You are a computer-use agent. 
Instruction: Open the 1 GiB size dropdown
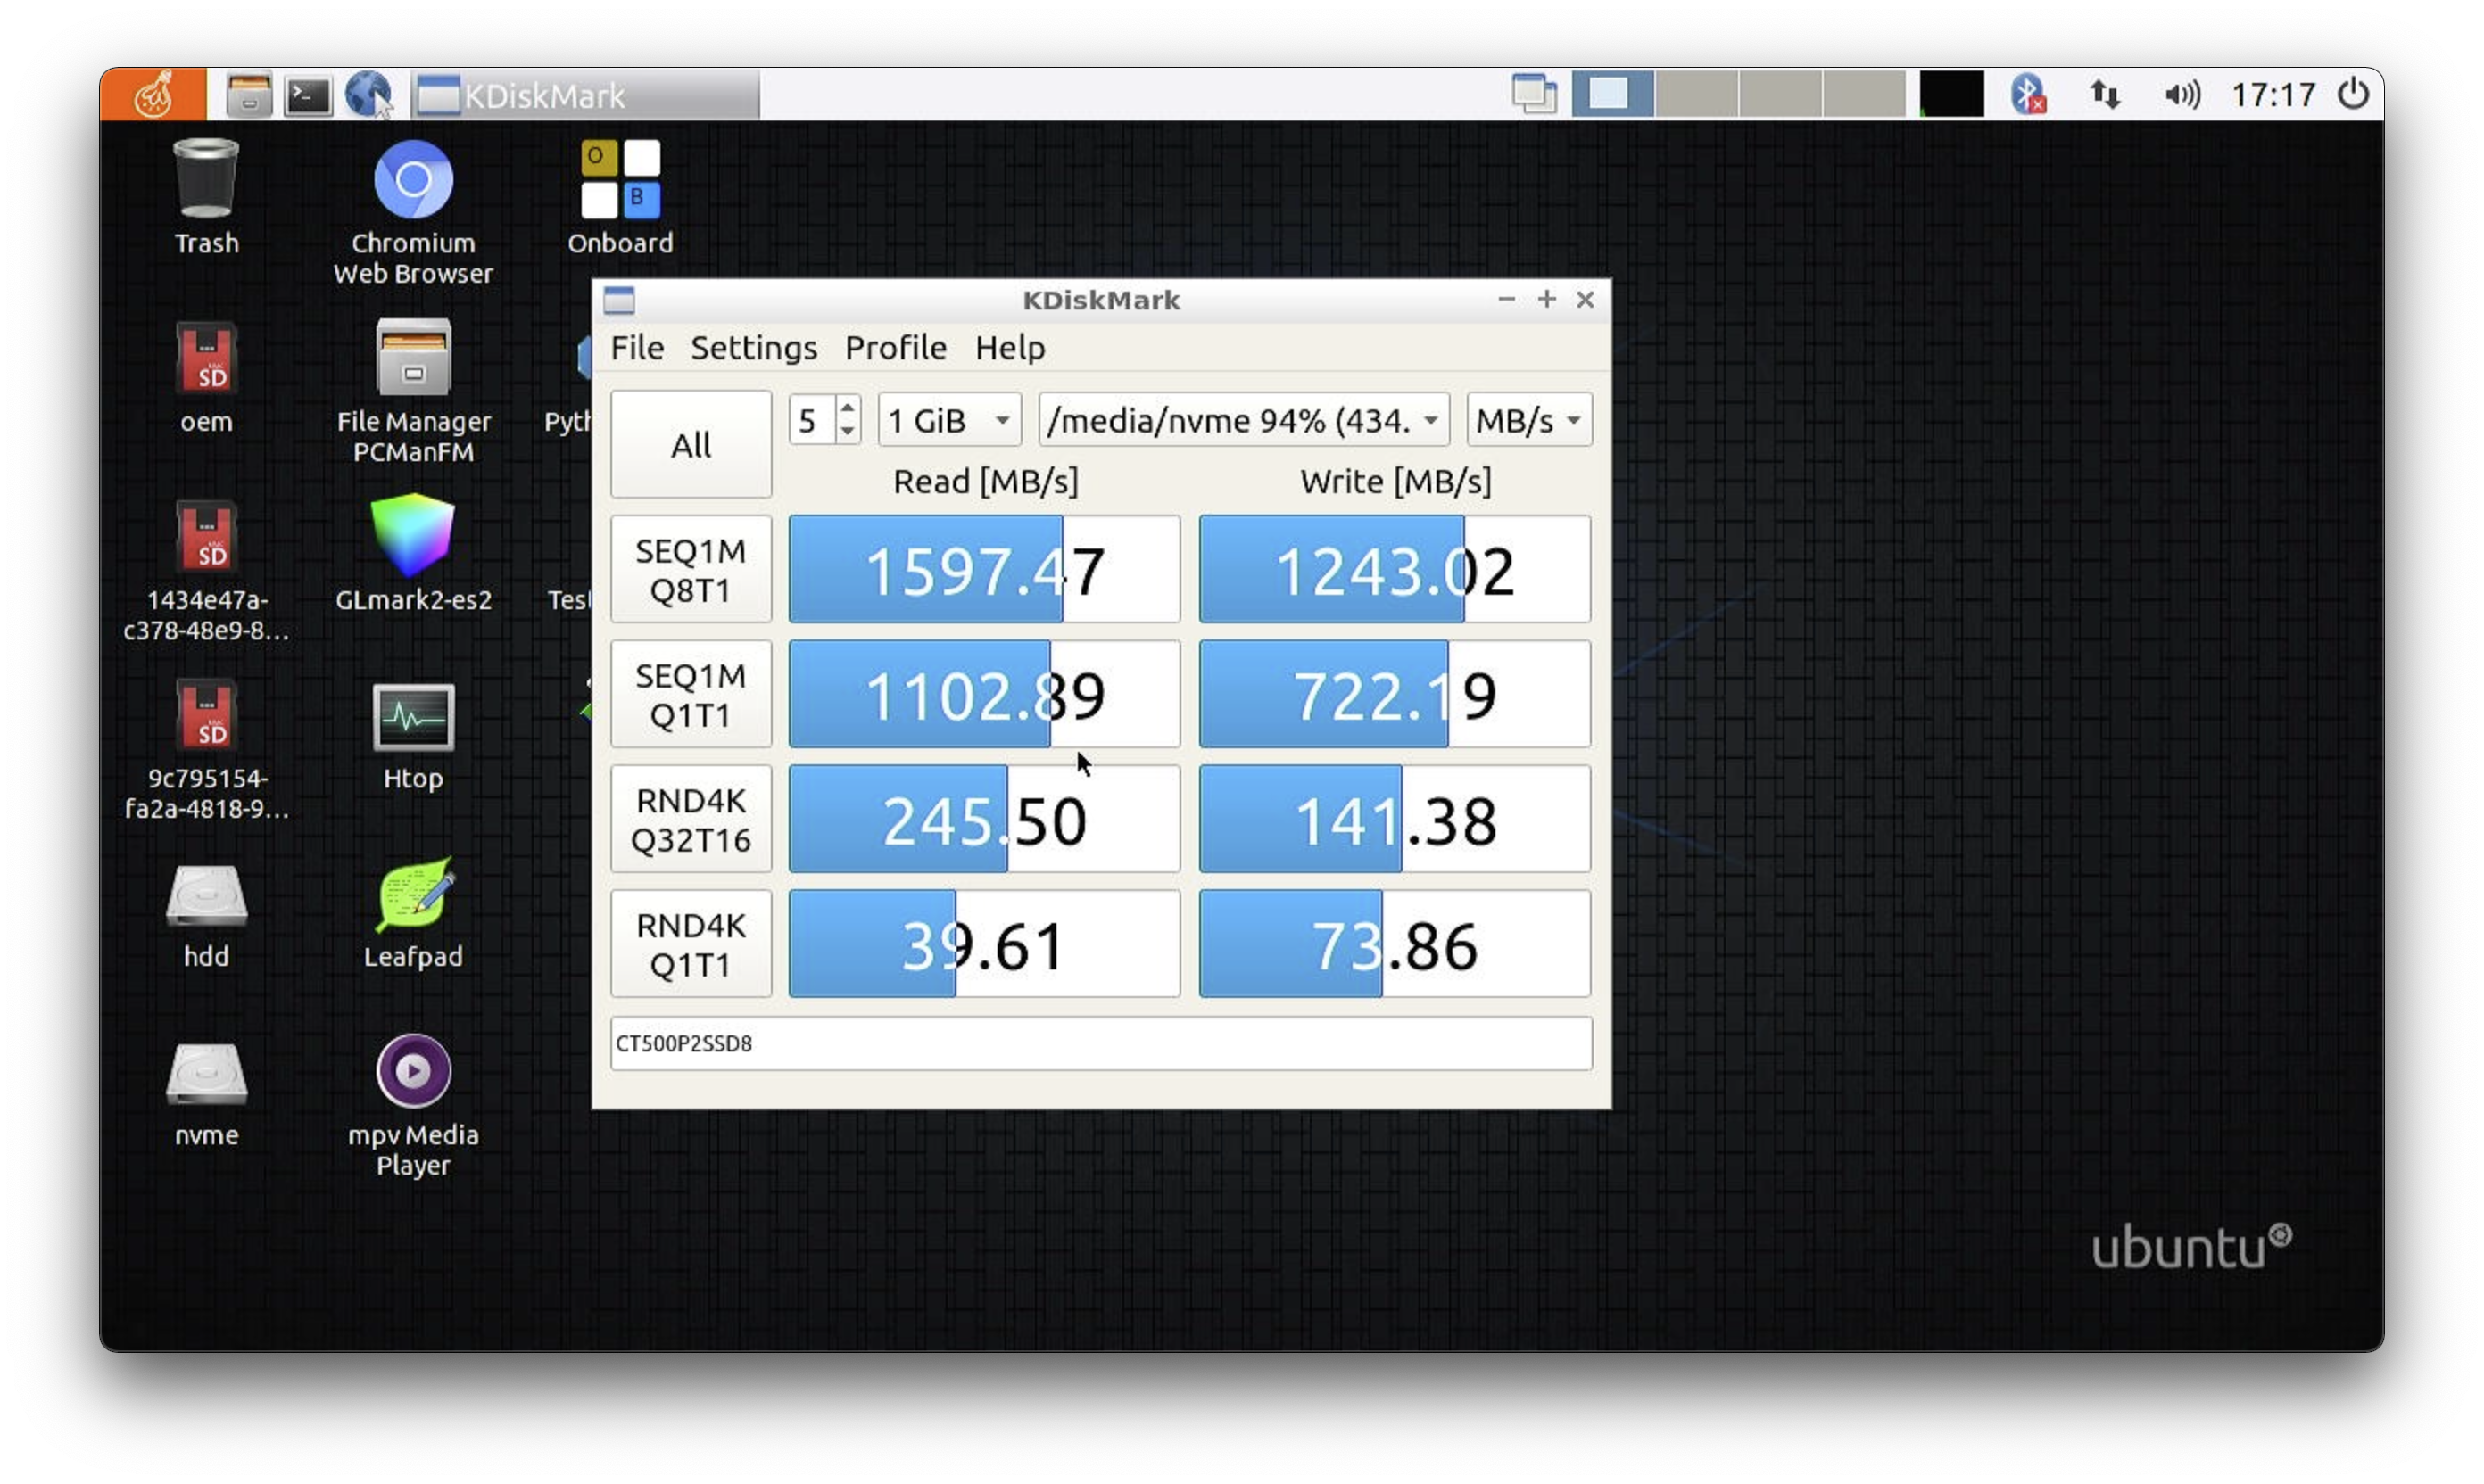click(x=948, y=420)
